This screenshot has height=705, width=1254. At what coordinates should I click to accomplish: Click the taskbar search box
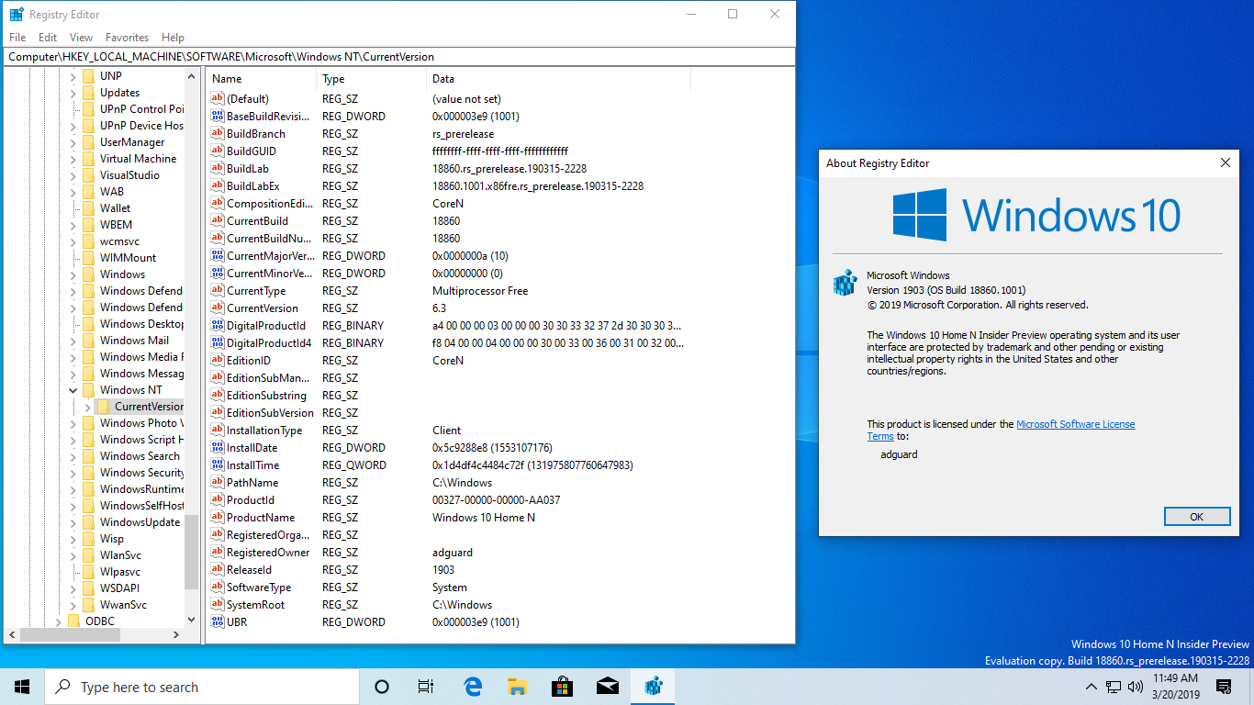202,687
